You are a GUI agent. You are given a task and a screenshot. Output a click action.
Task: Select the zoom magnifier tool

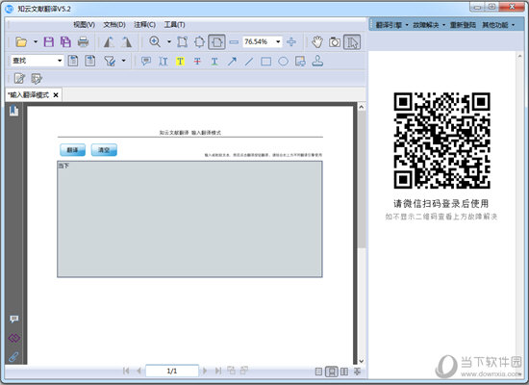[155, 42]
